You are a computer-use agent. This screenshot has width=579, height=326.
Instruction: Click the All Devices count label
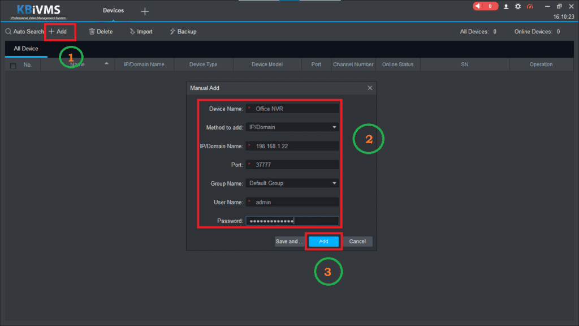click(x=478, y=32)
